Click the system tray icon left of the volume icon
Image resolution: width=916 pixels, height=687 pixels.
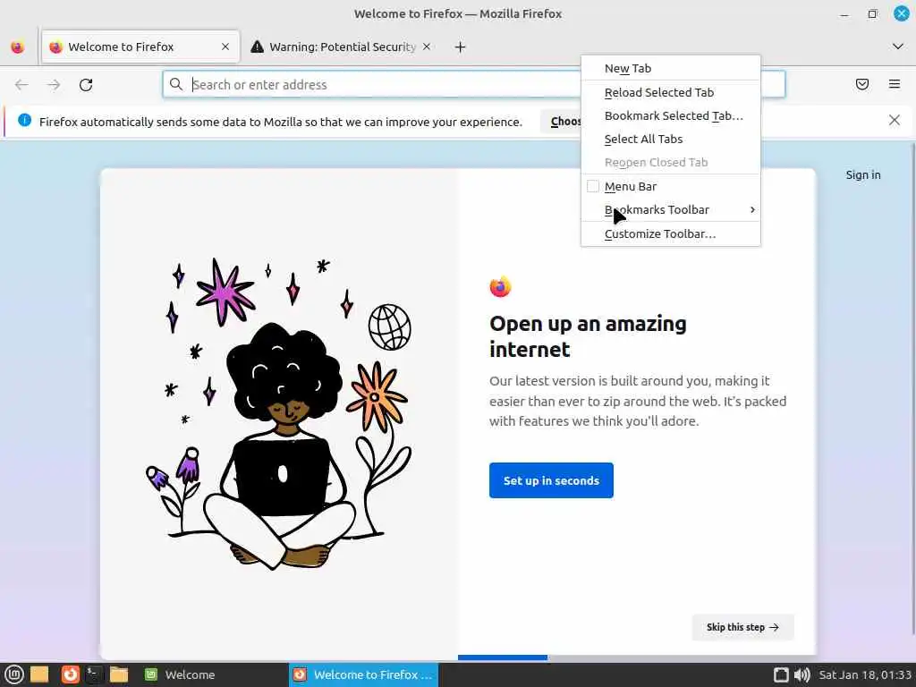point(781,674)
